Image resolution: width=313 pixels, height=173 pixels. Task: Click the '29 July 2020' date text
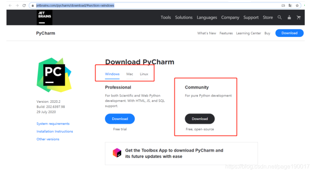pyautogui.click(x=46, y=112)
